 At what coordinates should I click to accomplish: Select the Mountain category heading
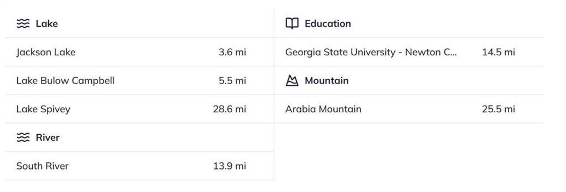(326, 81)
